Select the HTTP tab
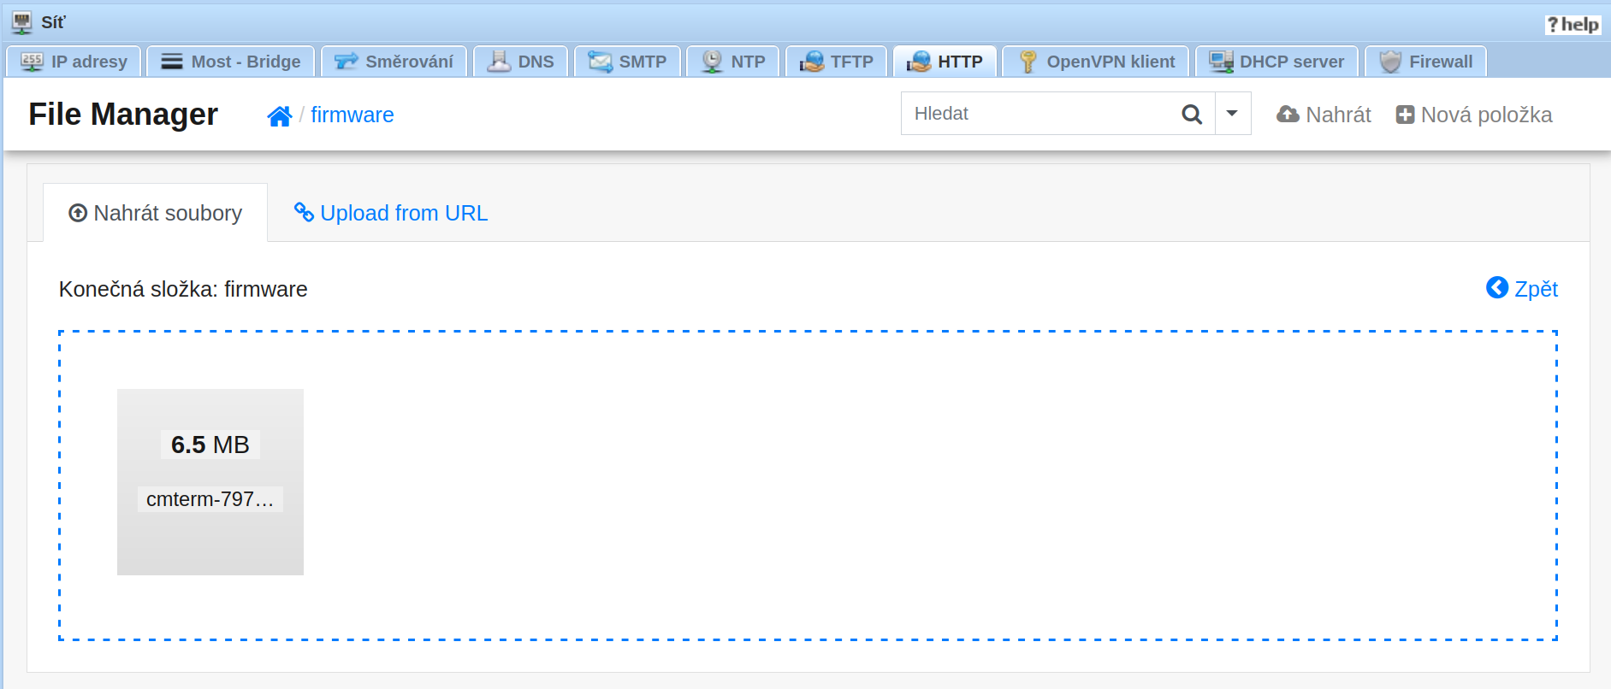1611x689 pixels. (x=945, y=62)
